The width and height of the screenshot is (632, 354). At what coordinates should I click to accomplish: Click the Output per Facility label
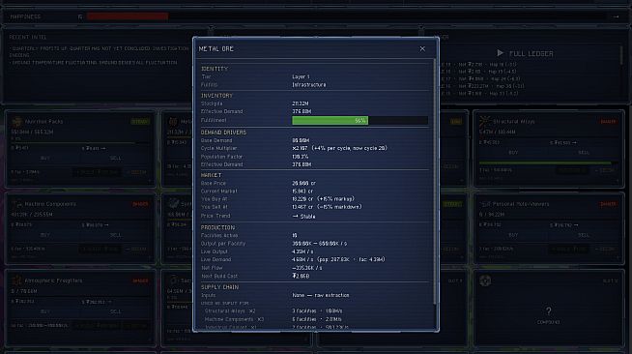tap(223, 244)
